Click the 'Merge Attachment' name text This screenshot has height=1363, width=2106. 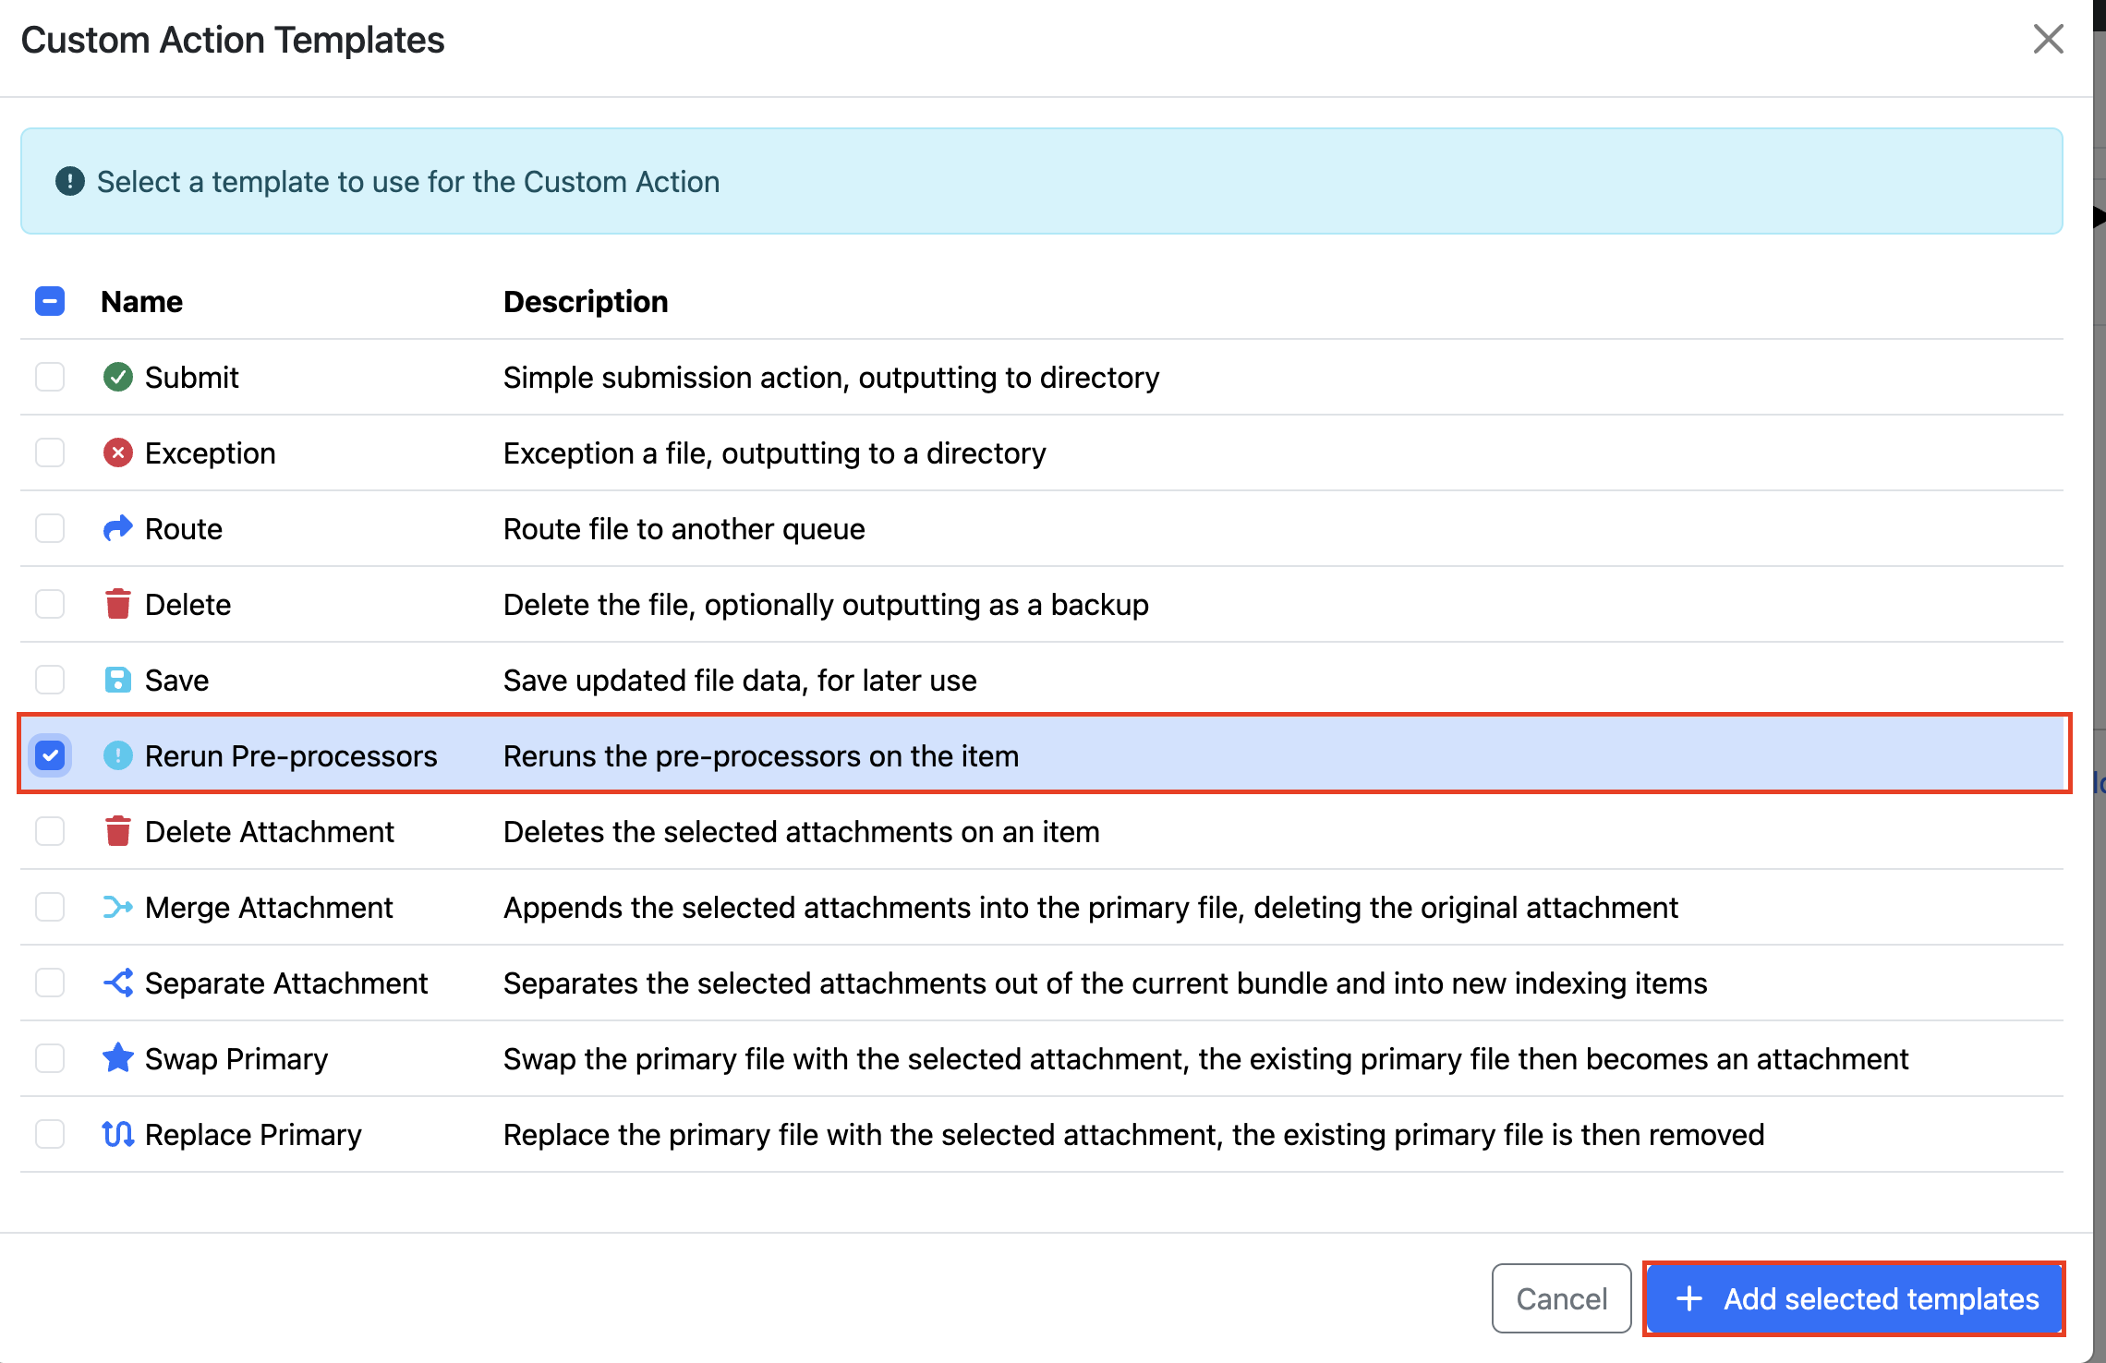coord(269,907)
